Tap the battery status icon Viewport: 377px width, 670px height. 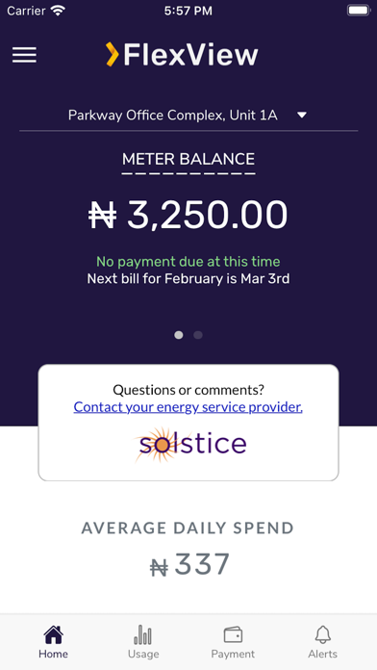point(358,11)
